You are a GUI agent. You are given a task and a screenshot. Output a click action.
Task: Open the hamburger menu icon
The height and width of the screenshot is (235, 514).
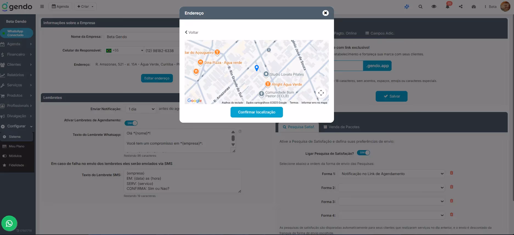pyautogui.click(x=42, y=7)
